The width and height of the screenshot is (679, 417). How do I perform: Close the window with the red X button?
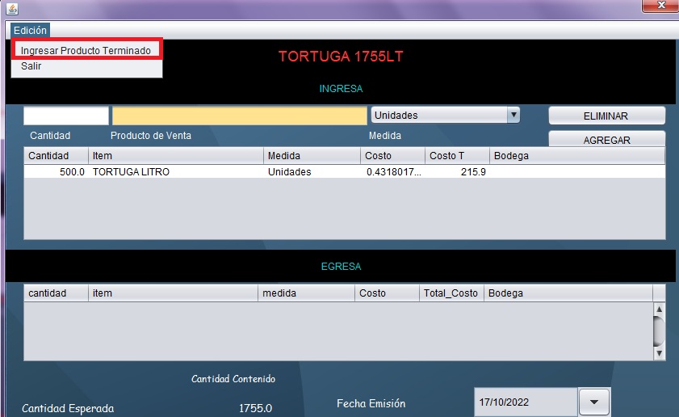[659, 6]
